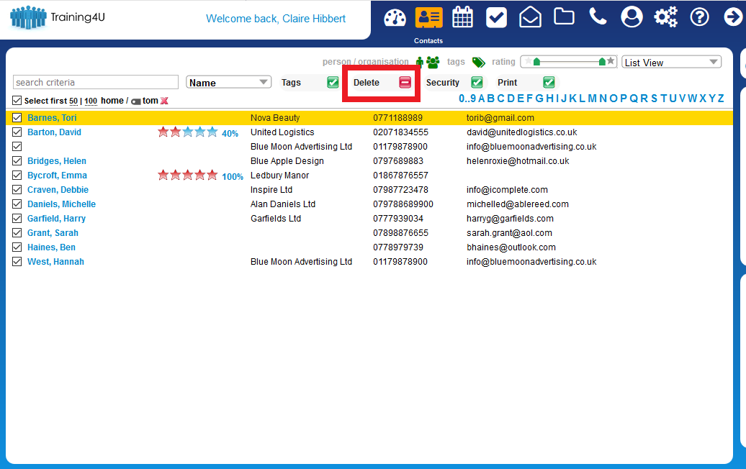The width and height of the screenshot is (746, 469).
Task: Jump to contacts starting with A
Action: 482,99
